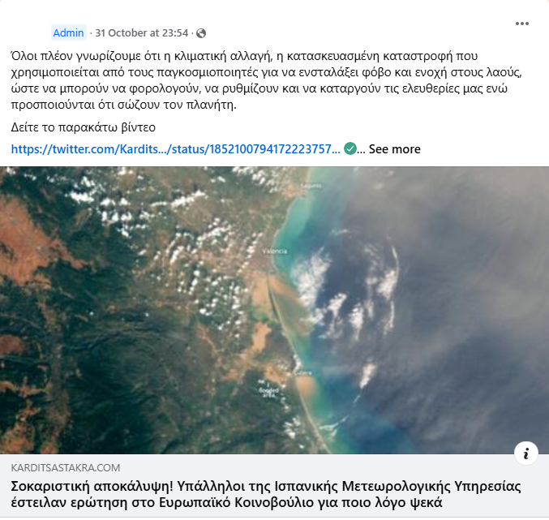549x520 pixels.
Task: Expand the post with See more
Action: (394, 148)
